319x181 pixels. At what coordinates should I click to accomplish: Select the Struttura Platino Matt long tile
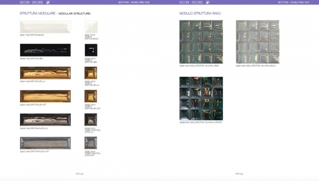[x=45, y=143]
